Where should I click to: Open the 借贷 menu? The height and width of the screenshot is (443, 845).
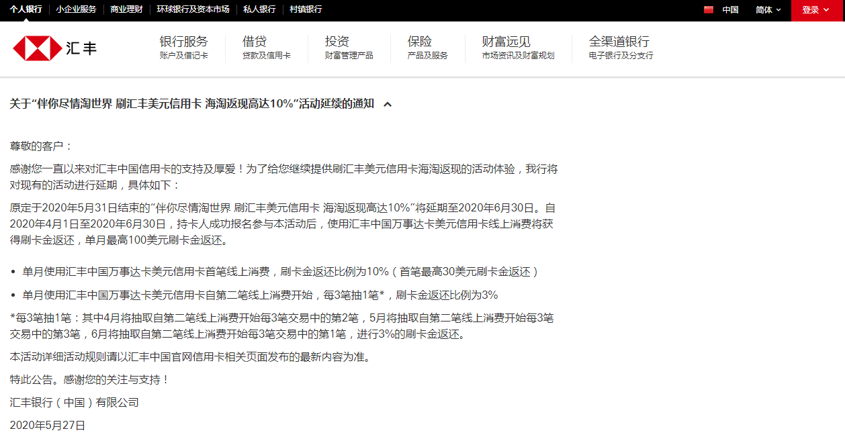[267, 47]
